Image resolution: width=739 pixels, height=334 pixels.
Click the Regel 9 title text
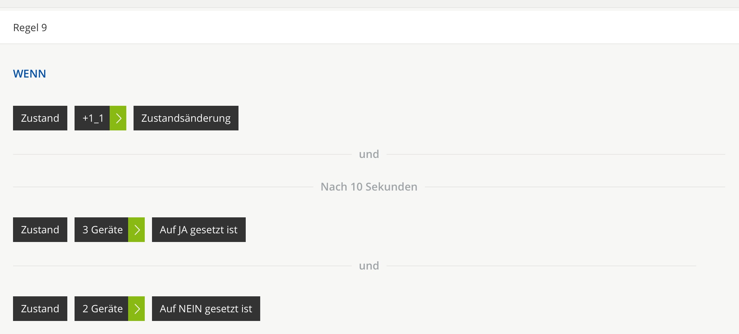(30, 28)
